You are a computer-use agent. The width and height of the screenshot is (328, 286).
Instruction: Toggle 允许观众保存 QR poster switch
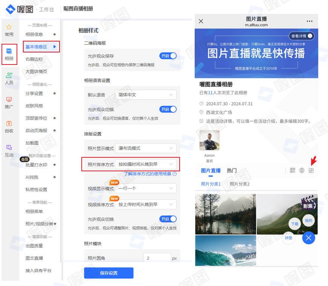click(168, 56)
